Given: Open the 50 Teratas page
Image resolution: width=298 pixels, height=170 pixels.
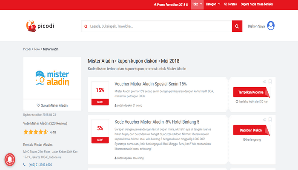Looking at the screenshot, I should tap(230, 4).
